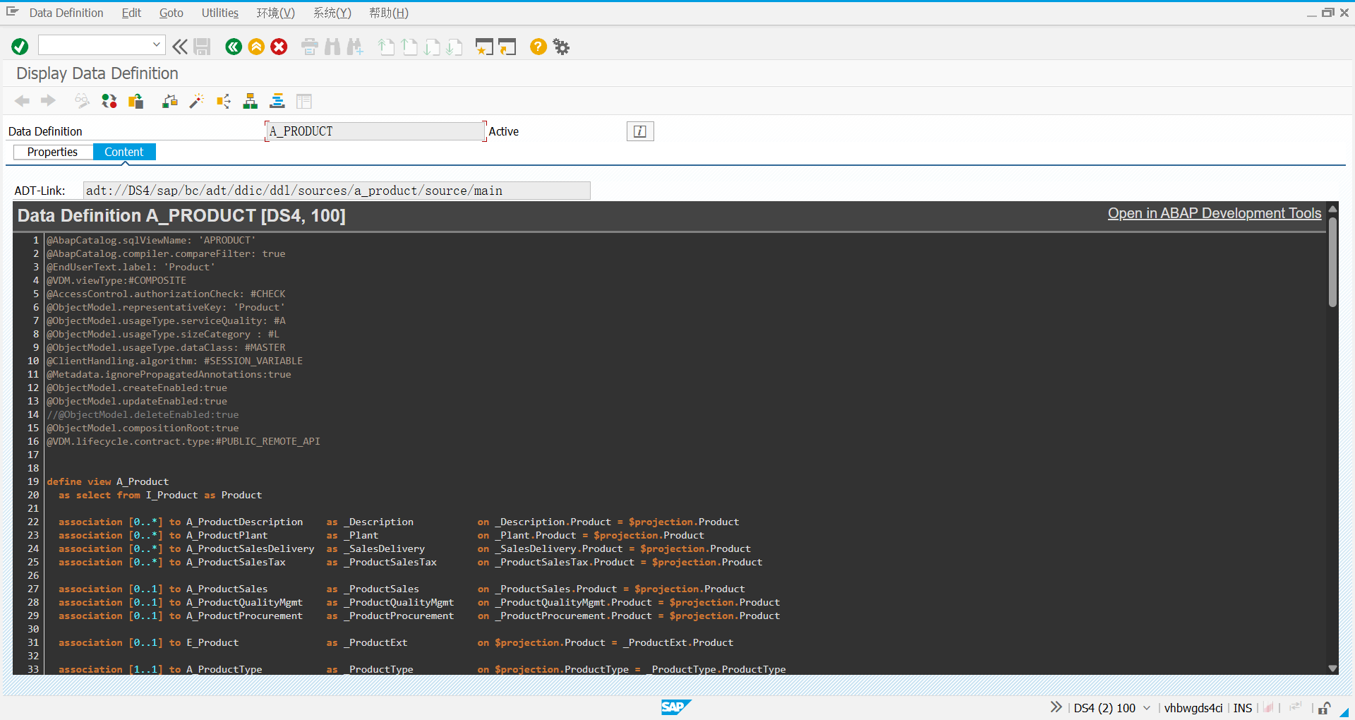Click the red Cancel icon
1355x720 pixels.
click(x=279, y=47)
